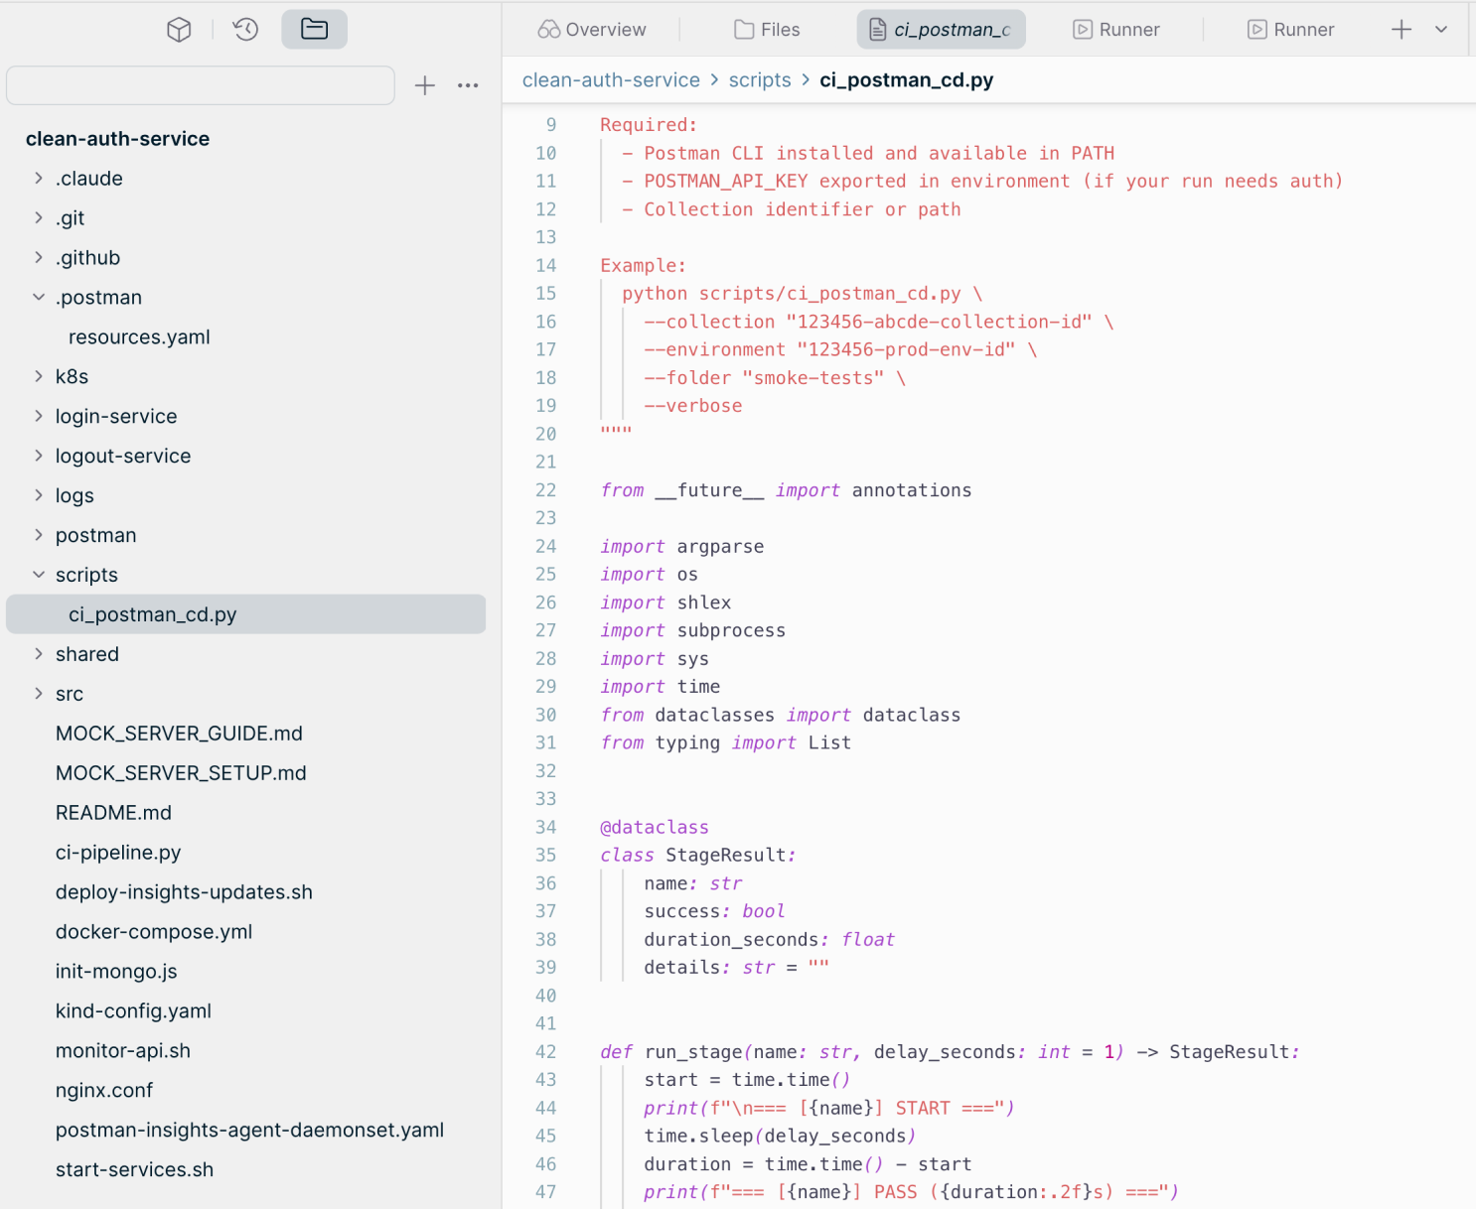The height and width of the screenshot is (1209, 1476).
Task: Open resources.yaml under .postman
Action: (x=139, y=336)
